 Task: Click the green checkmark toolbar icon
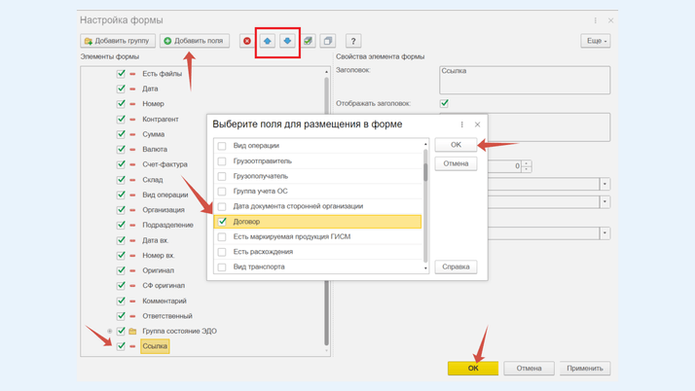tap(309, 41)
